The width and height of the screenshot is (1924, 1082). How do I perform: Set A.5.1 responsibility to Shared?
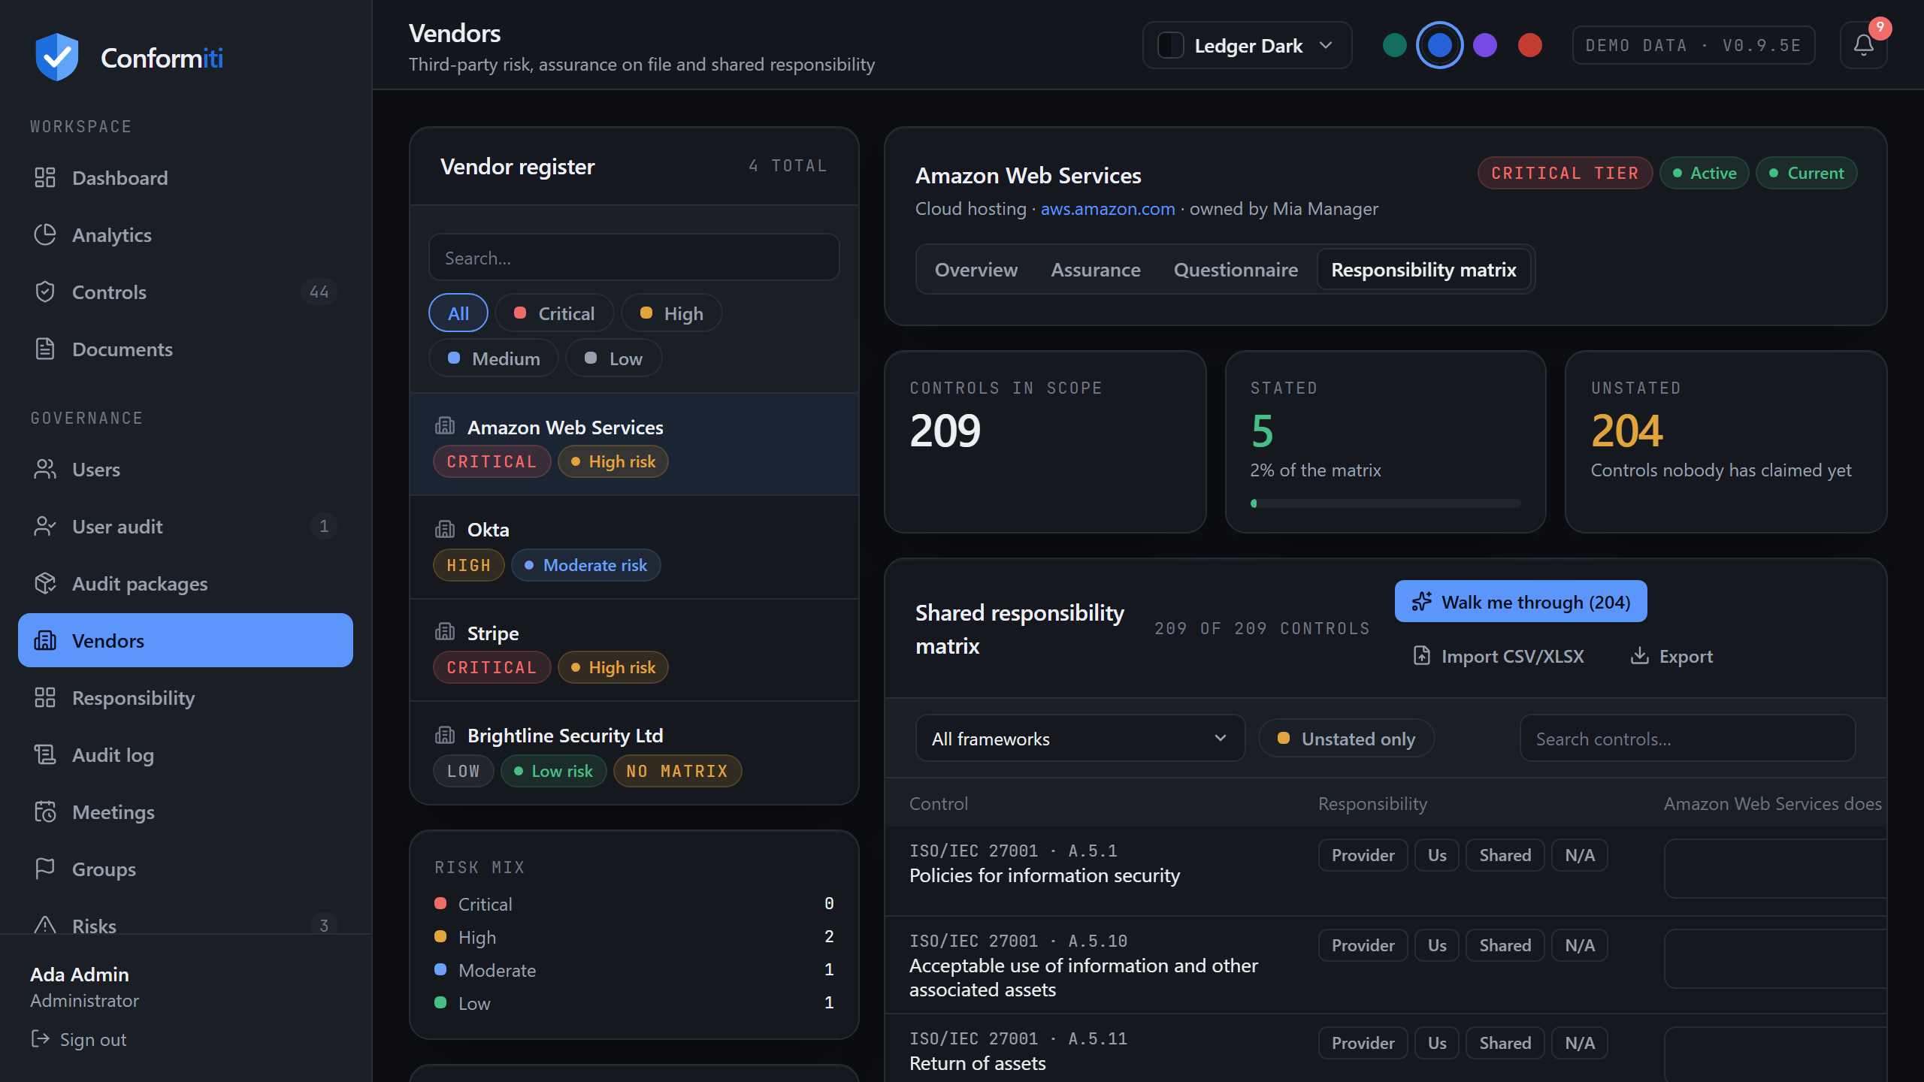1505,855
